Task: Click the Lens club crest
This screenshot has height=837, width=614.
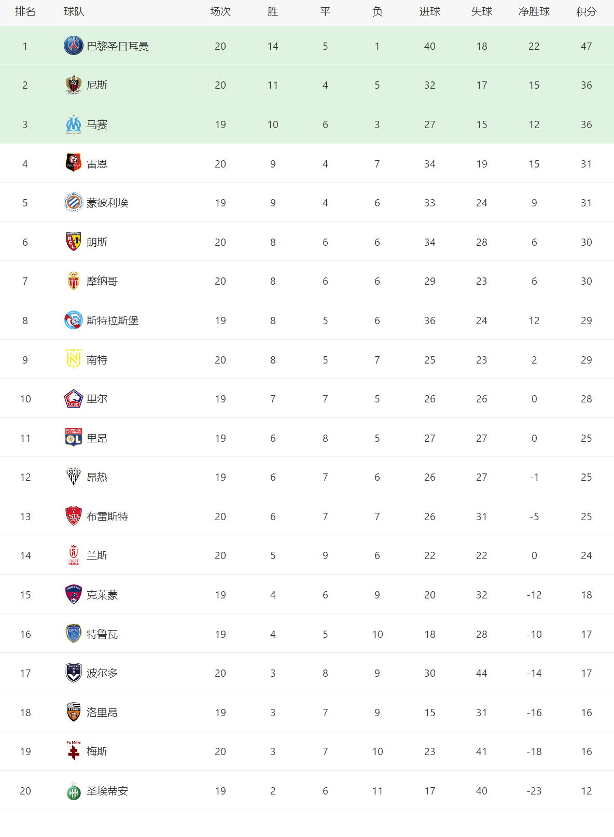Action: pos(74,242)
